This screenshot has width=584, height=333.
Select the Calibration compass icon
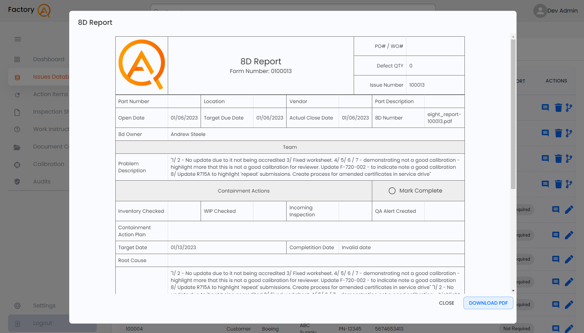coord(17,165)
